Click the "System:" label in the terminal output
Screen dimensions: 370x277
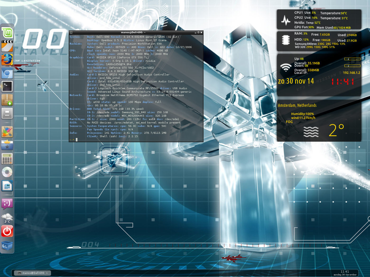point(75,37)
